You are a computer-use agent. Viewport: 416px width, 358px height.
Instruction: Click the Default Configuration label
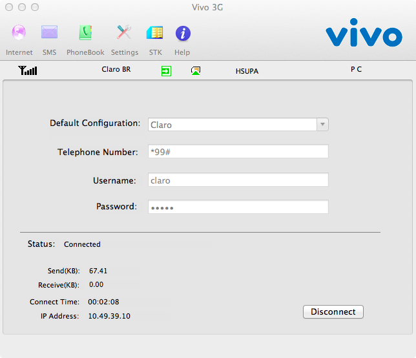[x=95, y=123]
